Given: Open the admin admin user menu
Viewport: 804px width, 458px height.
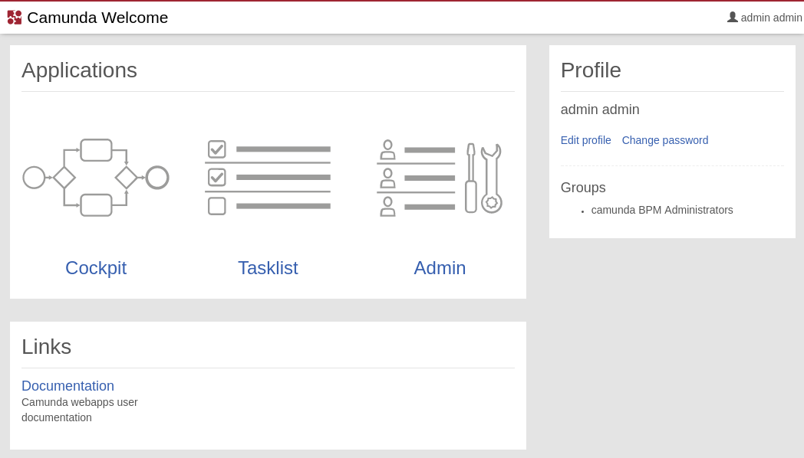Looking at the screenshot, I should [771, 18].
